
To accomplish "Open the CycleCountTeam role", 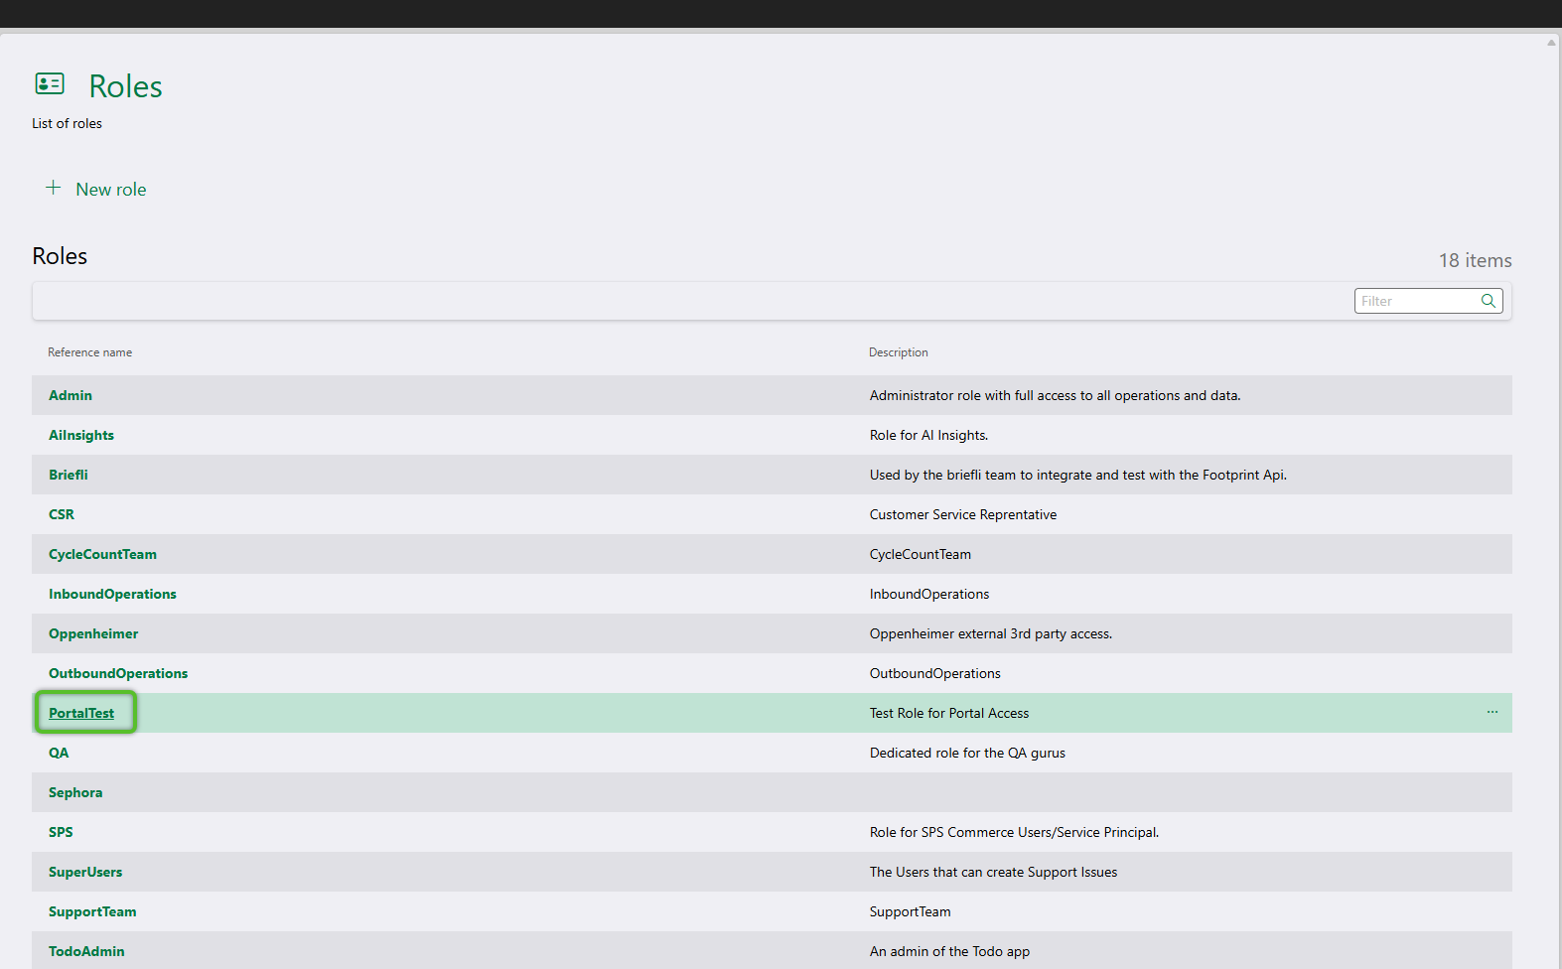I will [x=102, y=554].
